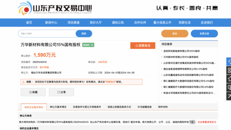
Task: Click 点击查看承诺全文 link
Action: 207,122
